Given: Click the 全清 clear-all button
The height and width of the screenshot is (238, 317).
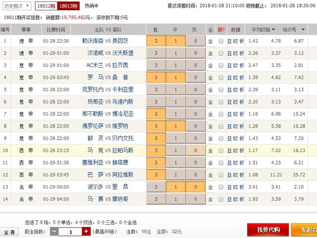Looking at the screenshot, I should click(9, 232).
